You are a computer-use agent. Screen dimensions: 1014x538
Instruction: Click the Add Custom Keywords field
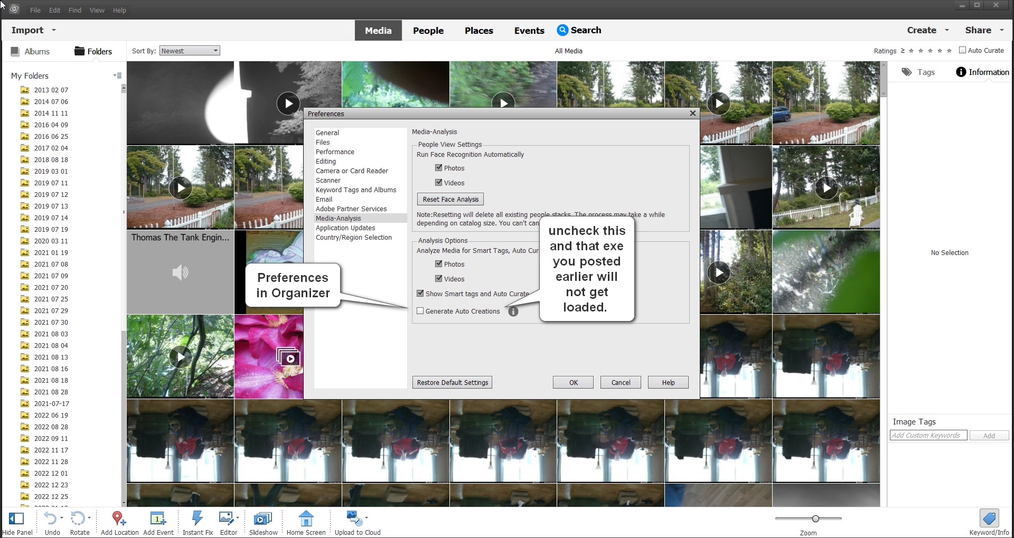click(928, 436)
